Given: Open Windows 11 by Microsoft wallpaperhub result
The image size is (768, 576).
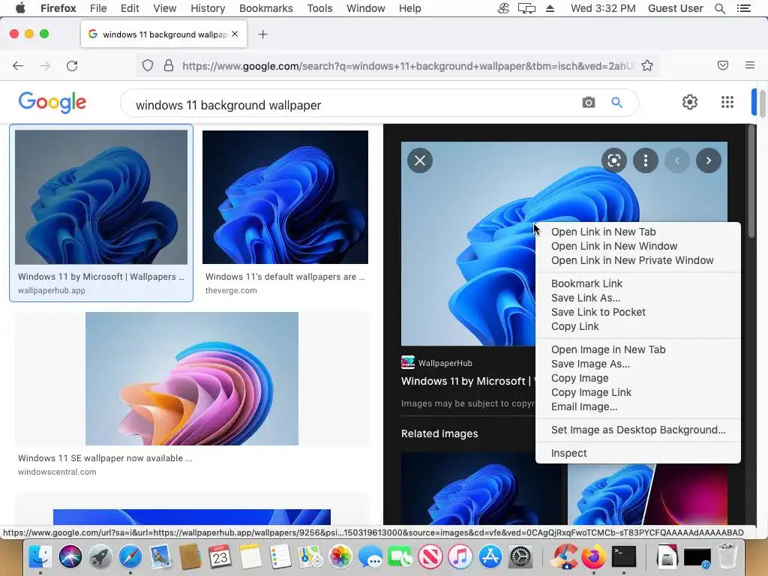Looking at the screenshot, I should pyautogui.click(x=101, y=212).
